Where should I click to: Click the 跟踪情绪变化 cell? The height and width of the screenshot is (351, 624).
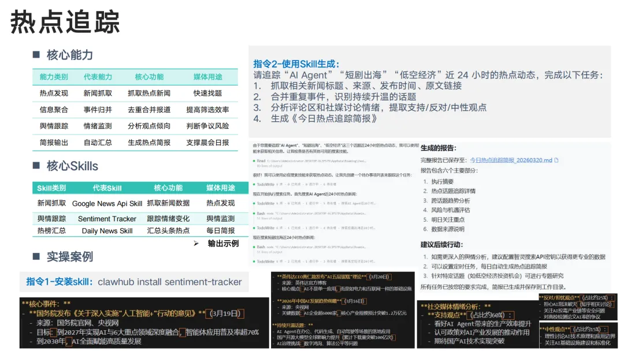[x=168, y=219]
